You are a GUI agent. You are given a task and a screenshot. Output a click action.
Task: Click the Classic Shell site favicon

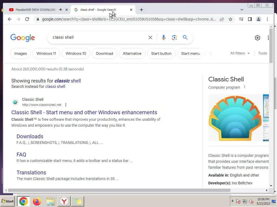pyautogui.click(x=15, y=102)
